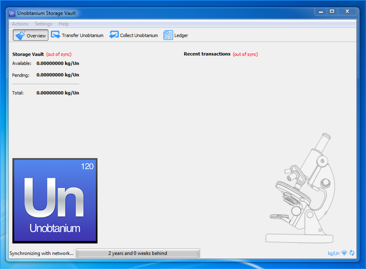This screenshot has width=366, height=269.
Task: Maximize the Unobtanium Storage Vault window
Action: coord(332,12)
